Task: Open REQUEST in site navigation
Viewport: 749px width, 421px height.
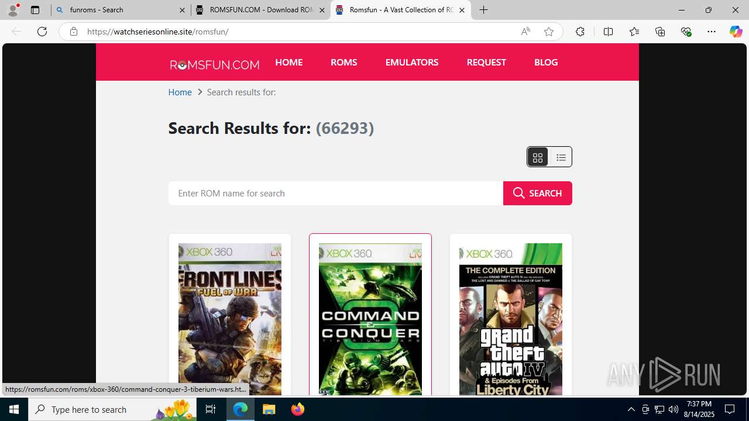Action: click(x=486, y=62)
